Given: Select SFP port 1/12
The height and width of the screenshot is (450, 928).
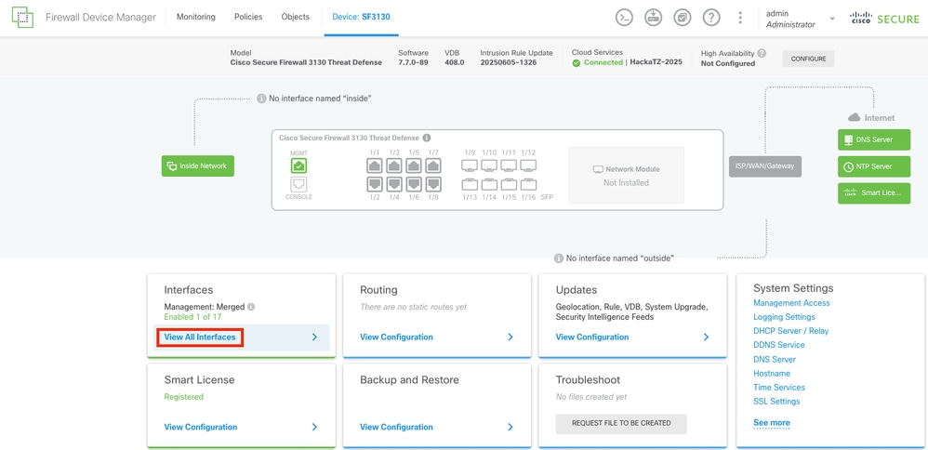Looking at the screenshot, I should click(x=528, y=165).
